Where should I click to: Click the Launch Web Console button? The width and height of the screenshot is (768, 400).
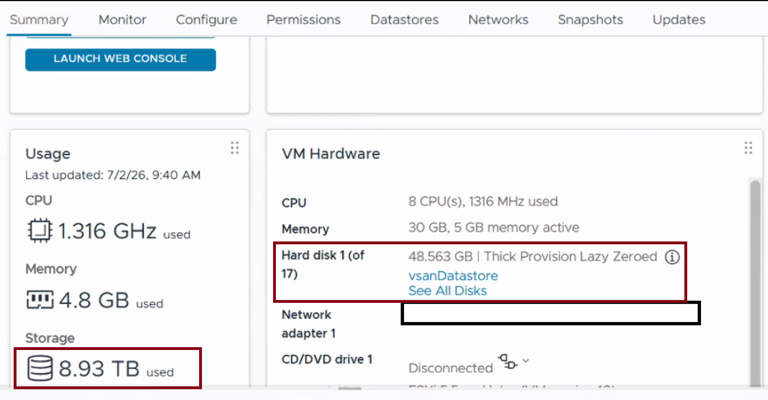tap(121, 59)
